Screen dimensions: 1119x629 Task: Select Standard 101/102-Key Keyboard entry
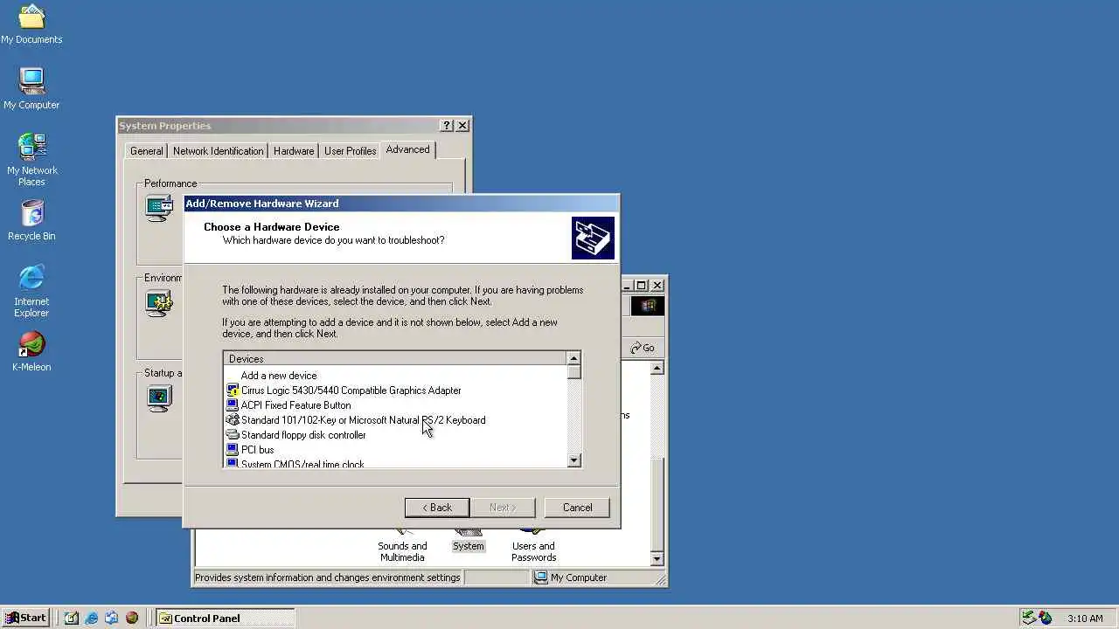pos(363,420)
